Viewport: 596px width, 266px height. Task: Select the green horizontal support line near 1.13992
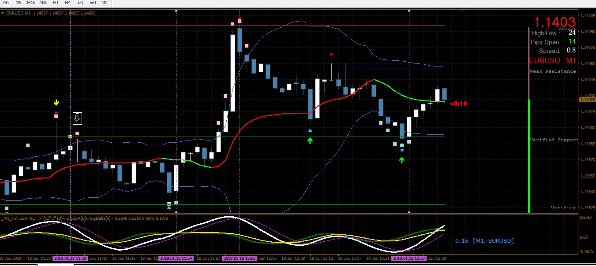[222, 137]
